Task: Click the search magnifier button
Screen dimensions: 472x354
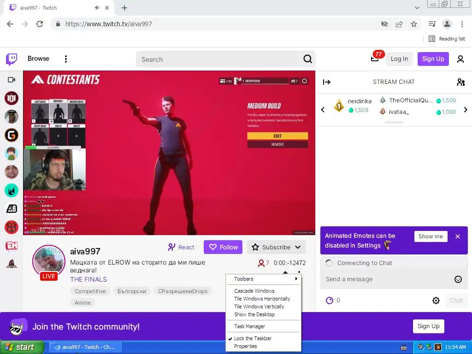Action: [x=307, y=59]
